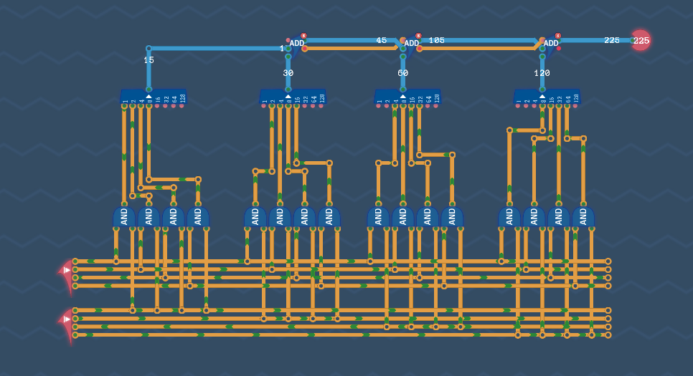
Task: Click the upper red input pin
Action: click(x=66, y=271)
